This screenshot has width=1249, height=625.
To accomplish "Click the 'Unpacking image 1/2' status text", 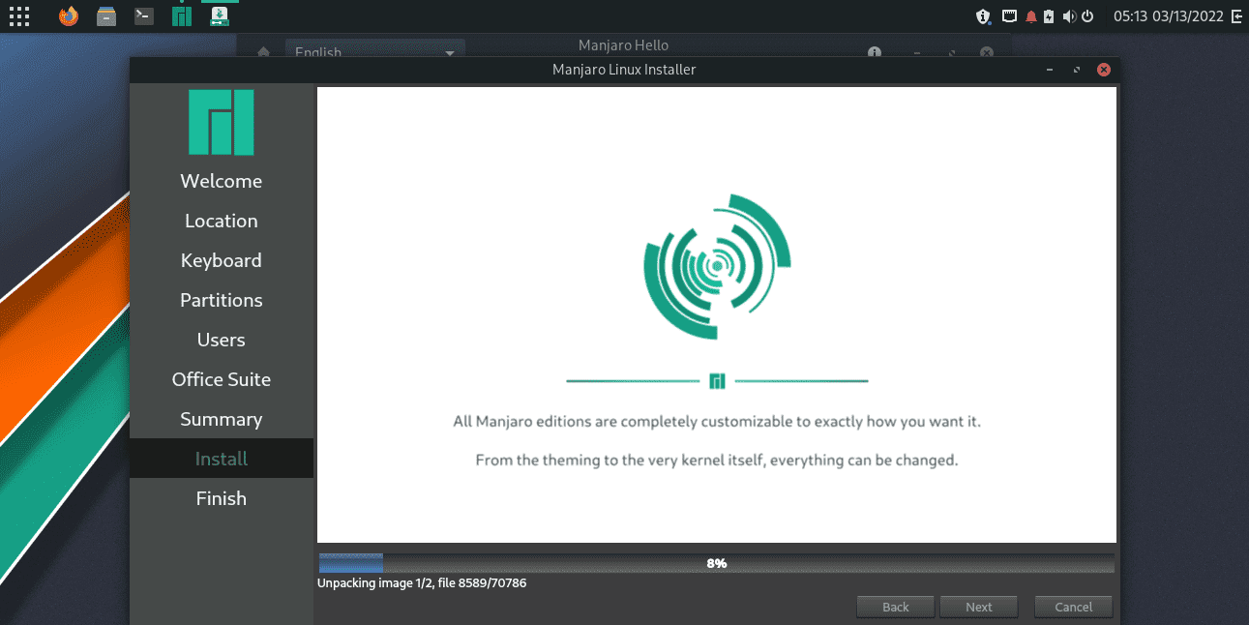I will point(422,583).
